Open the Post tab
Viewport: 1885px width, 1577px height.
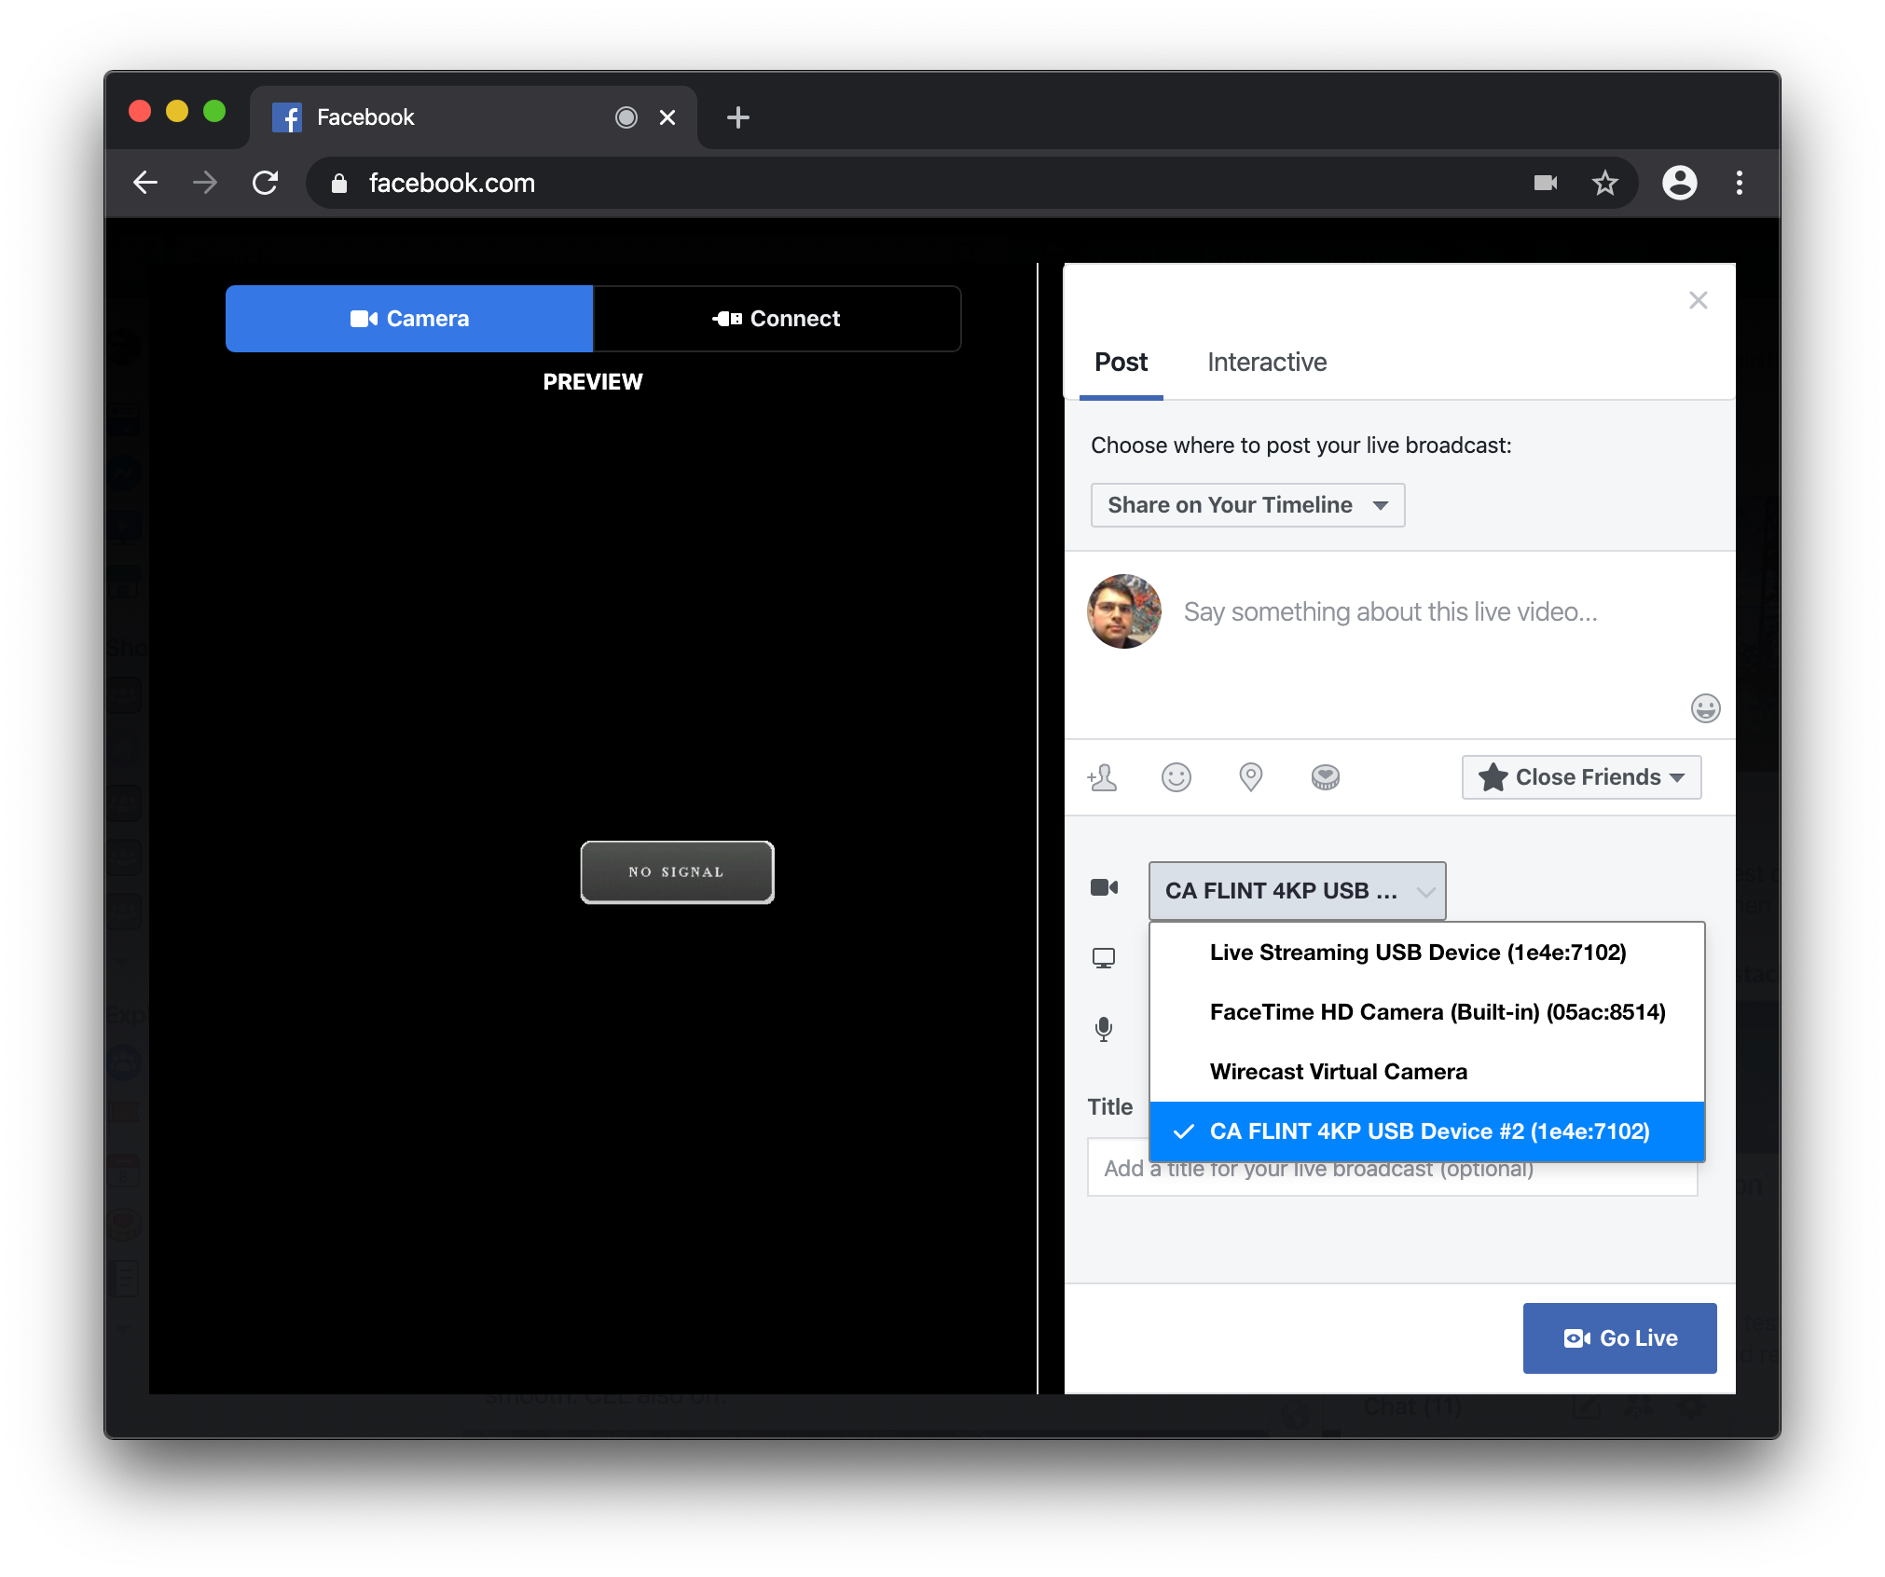coord(1121,363)
